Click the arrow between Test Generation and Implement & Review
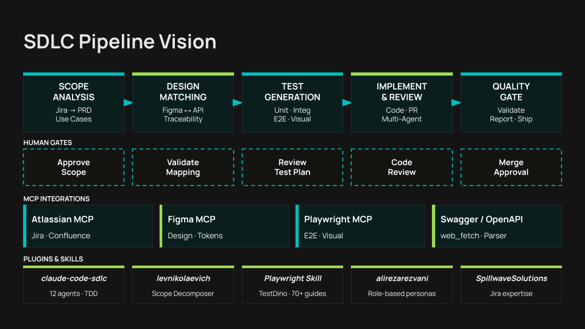Screen dimensions: 585x329 tap(347, 102)
